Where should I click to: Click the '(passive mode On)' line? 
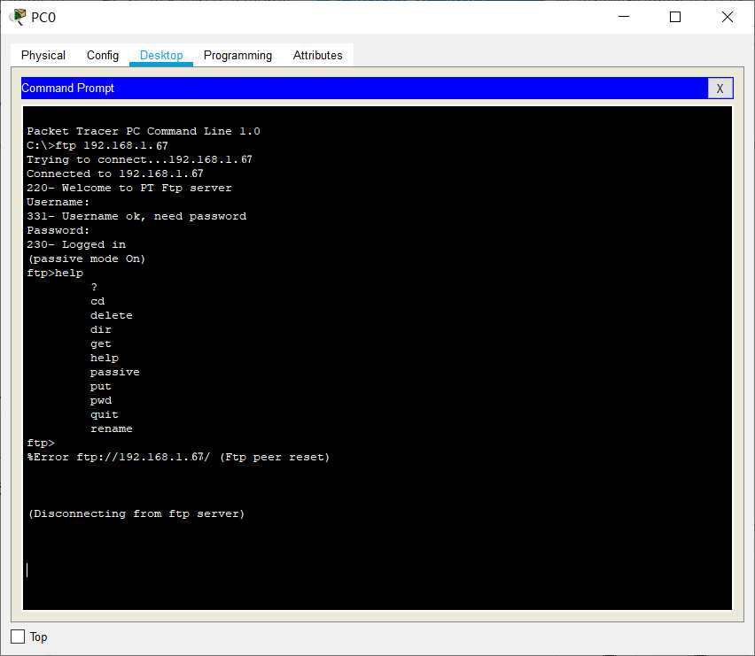87,259
